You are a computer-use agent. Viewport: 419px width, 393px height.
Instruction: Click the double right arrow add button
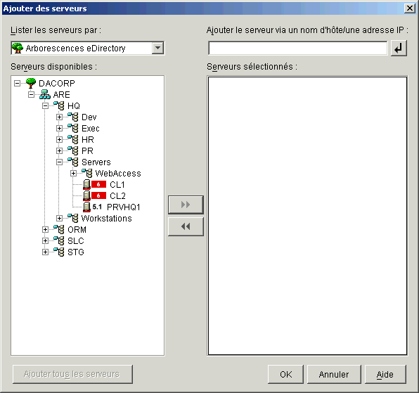click(186, 205)
